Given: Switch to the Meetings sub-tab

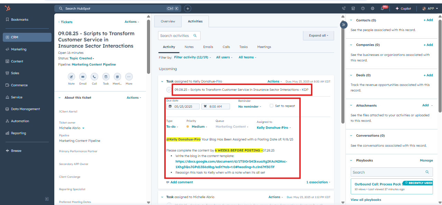Looking at the screenshot, I should (x=264, y=47).
